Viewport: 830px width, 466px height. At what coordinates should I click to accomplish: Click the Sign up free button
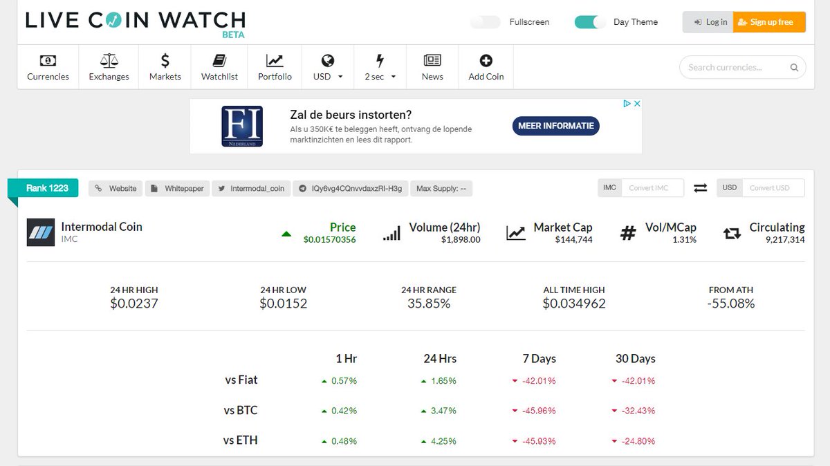pyautogui.click(x=769, y=22)
